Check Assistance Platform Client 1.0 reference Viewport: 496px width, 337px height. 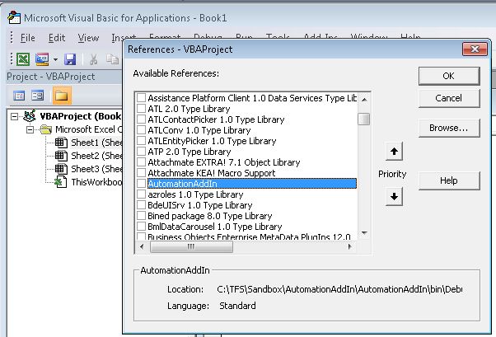(141, 98)
